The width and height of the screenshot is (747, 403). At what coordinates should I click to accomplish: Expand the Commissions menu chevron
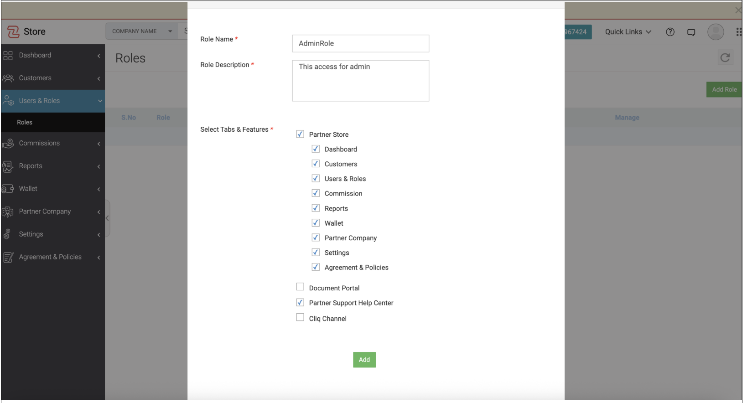tap(99, 144)
